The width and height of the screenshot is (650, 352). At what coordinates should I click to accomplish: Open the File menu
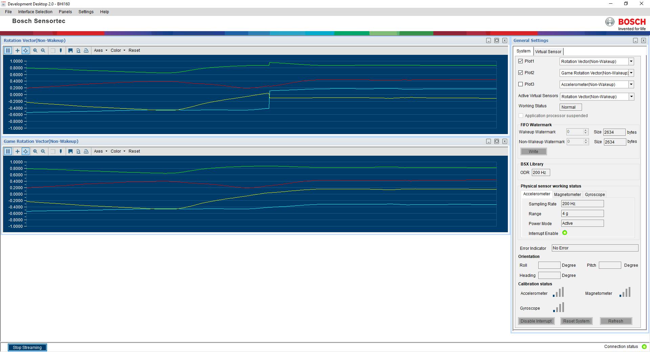click(8, 12)
